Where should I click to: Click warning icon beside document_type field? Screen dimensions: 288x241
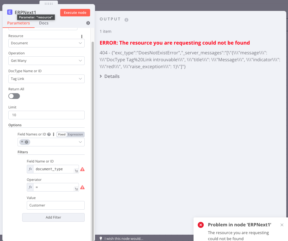pyautogui.click(x=82, y=169)
